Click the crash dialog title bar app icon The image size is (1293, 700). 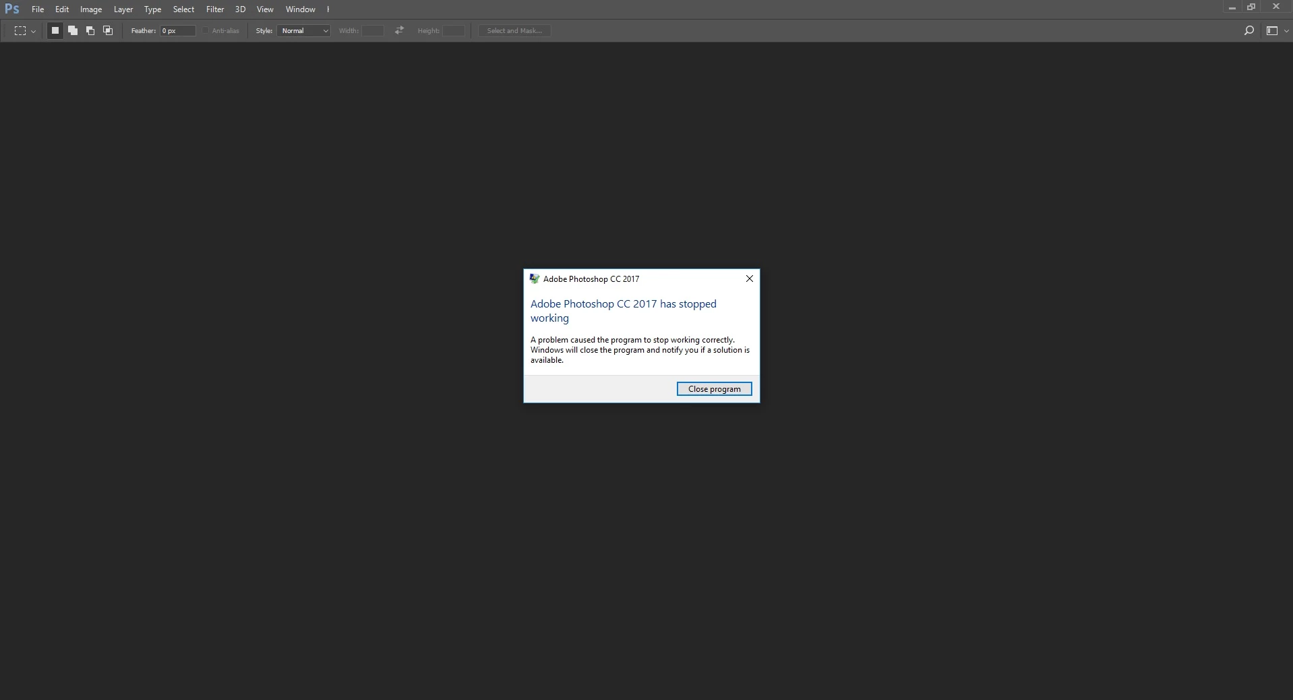(x=535, y=279)
